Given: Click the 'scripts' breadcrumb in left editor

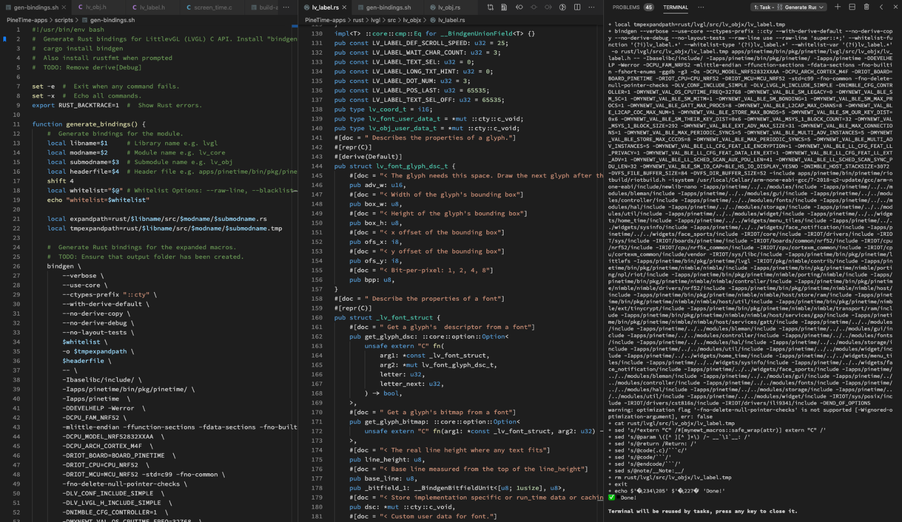Looking at the screenshot, I should point(64,20).
